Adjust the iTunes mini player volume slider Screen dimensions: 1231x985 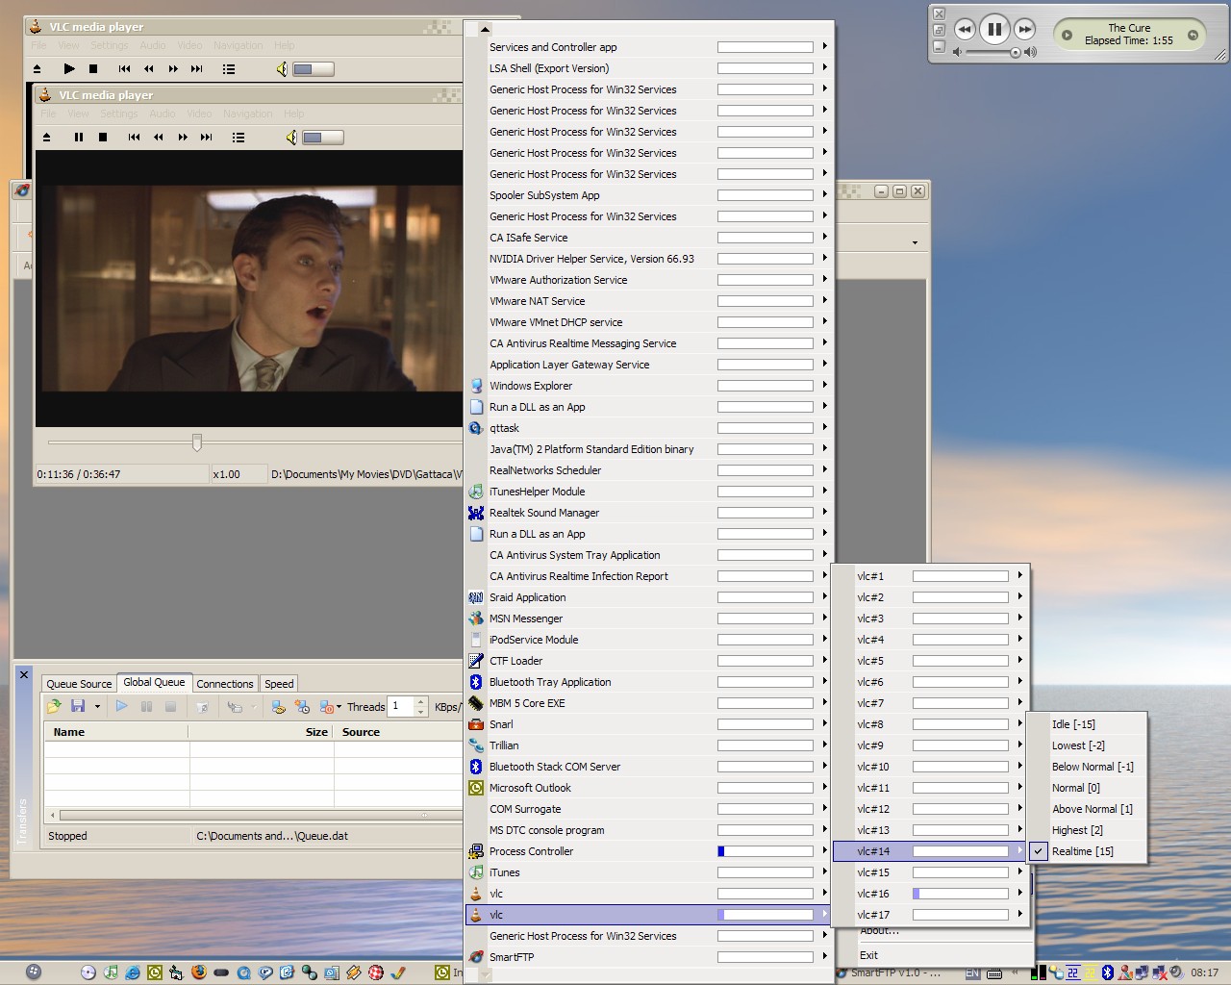994,52
